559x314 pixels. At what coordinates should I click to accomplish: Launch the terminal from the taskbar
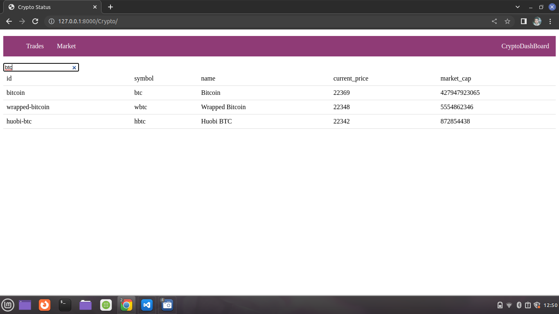coord(65,305)
